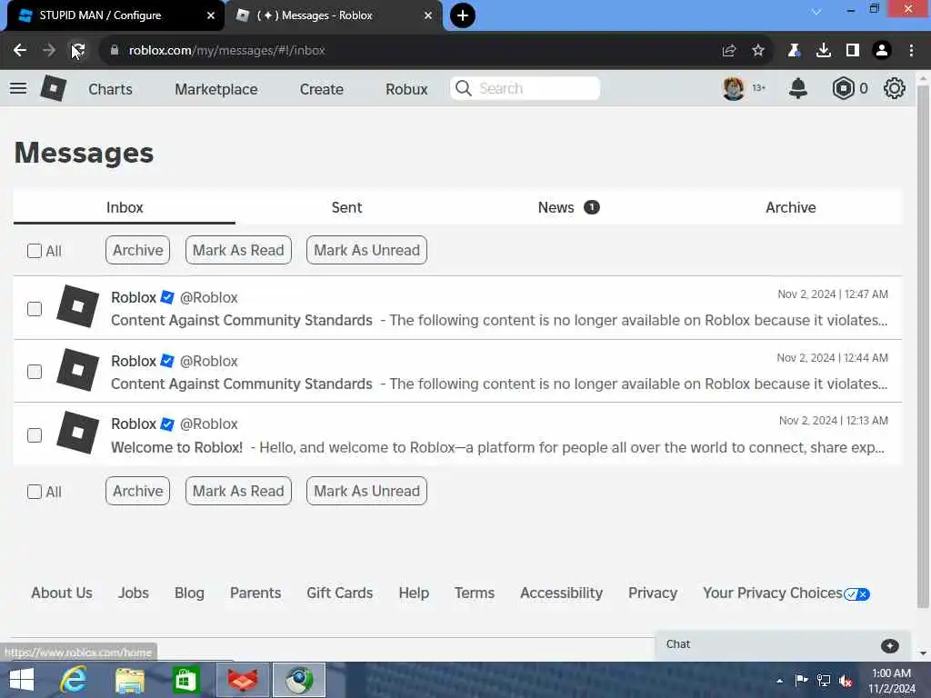Image resolution: width=931 pixels, height=698 pixels.
Task: Open the user avatar profile icon
Action: (x=734, y=88)
